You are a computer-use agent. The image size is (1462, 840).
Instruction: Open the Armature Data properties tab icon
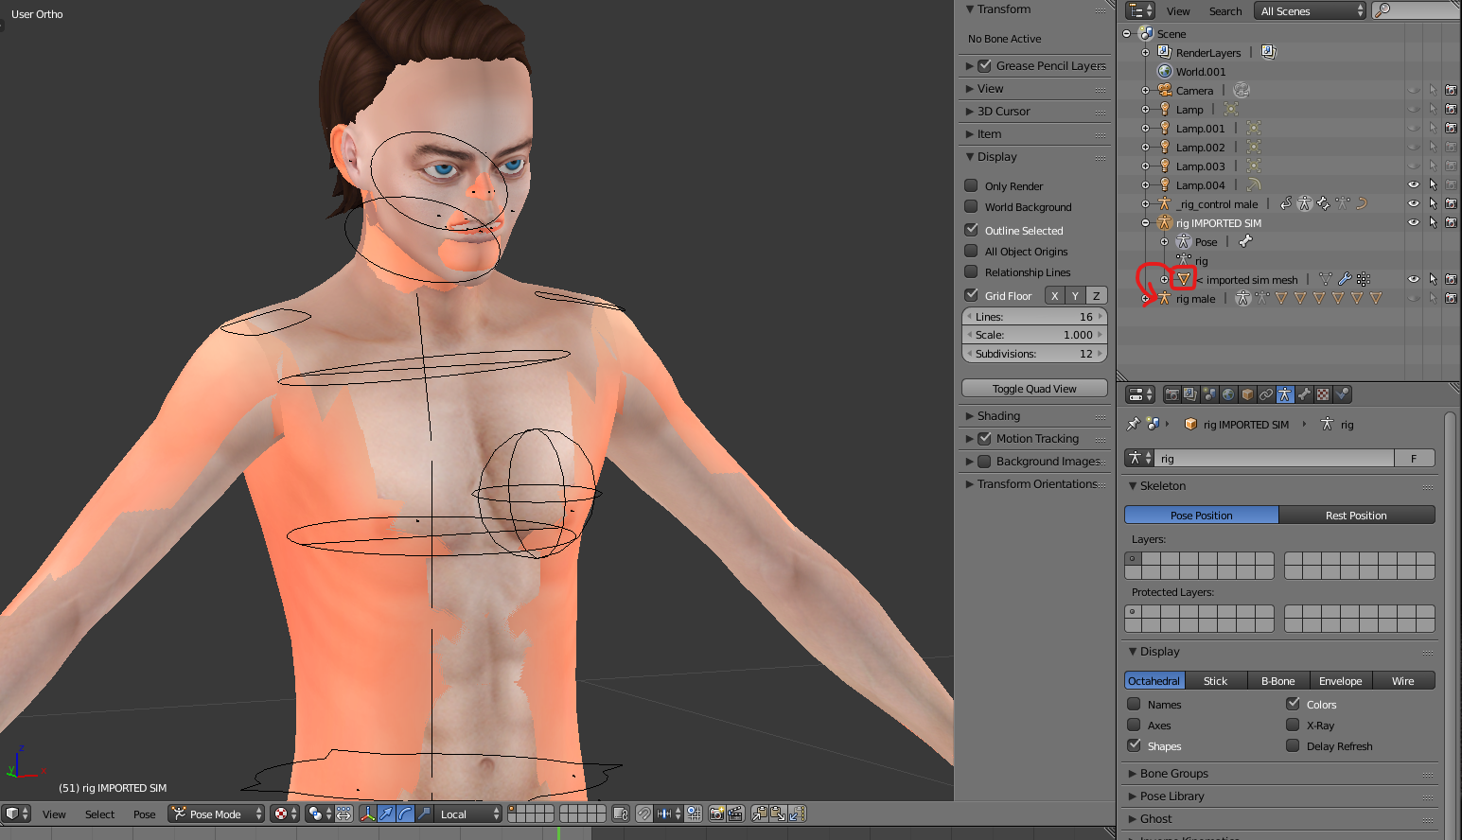(1285, 394)
